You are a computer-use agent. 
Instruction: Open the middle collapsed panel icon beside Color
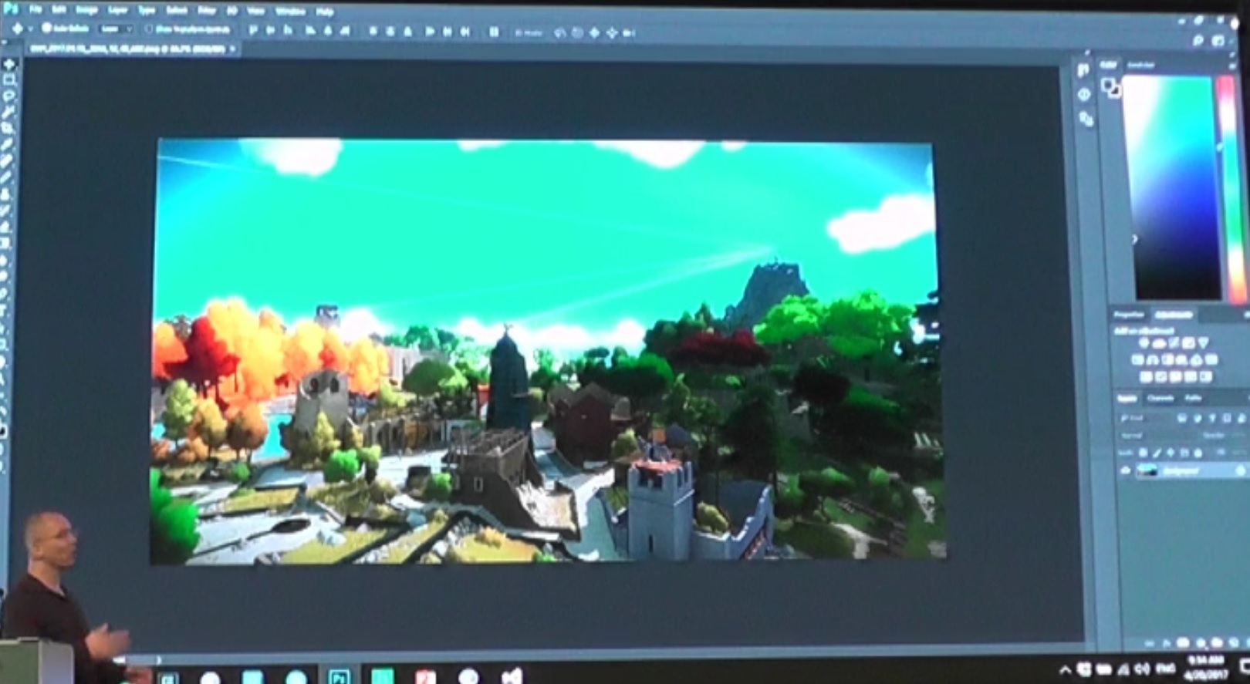(x=1085, y=94)
